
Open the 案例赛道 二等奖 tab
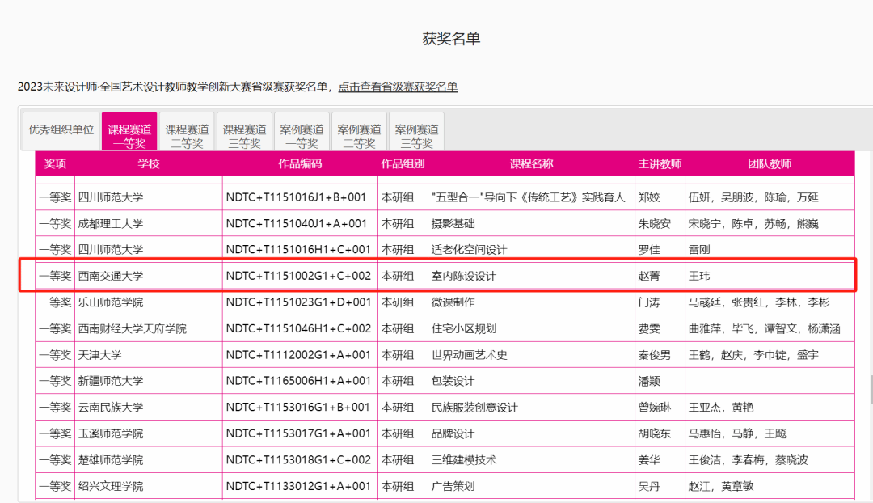[359, 132]
